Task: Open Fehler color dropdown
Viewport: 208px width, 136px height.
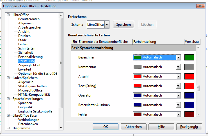Action: tap(179, 114)
